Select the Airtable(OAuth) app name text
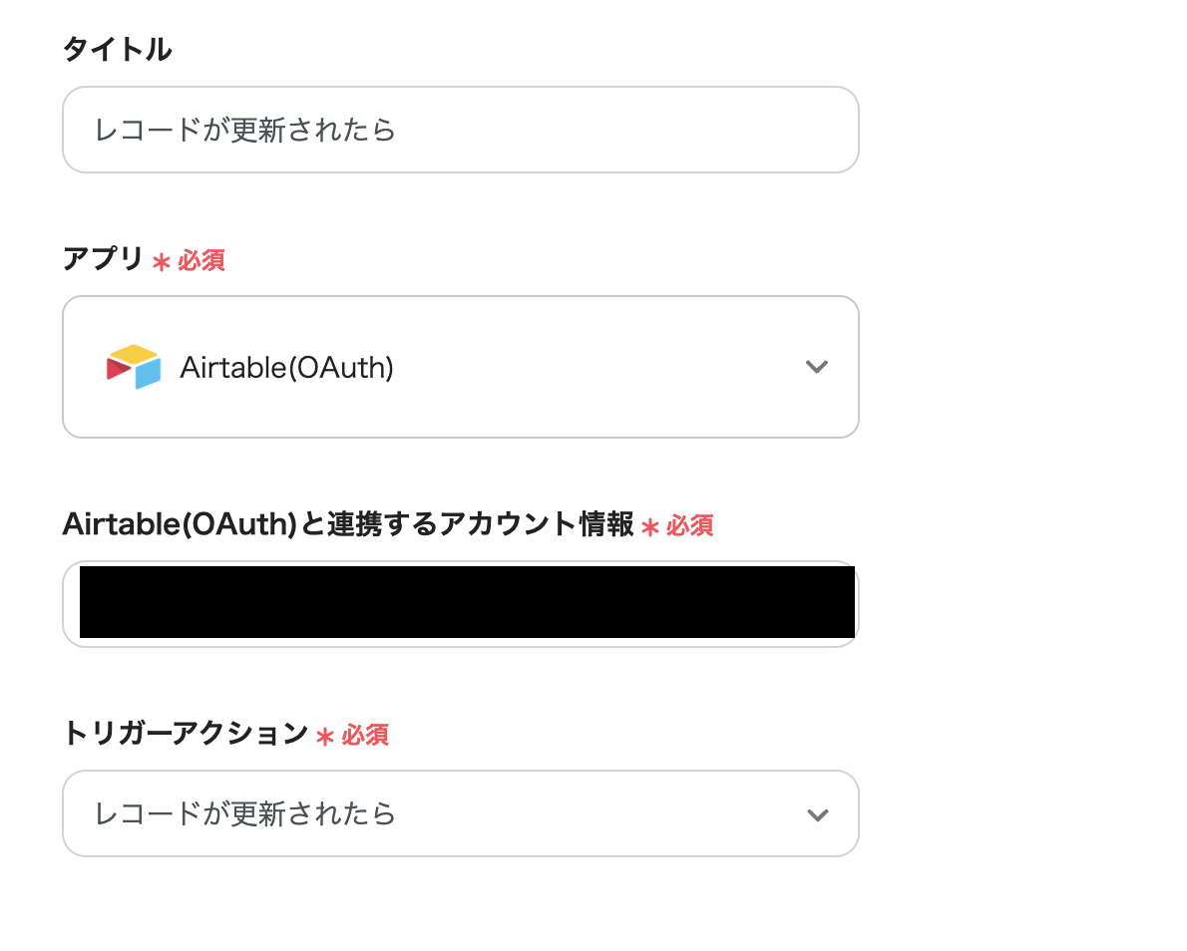Screen dimensions: 1187x951 287,368
